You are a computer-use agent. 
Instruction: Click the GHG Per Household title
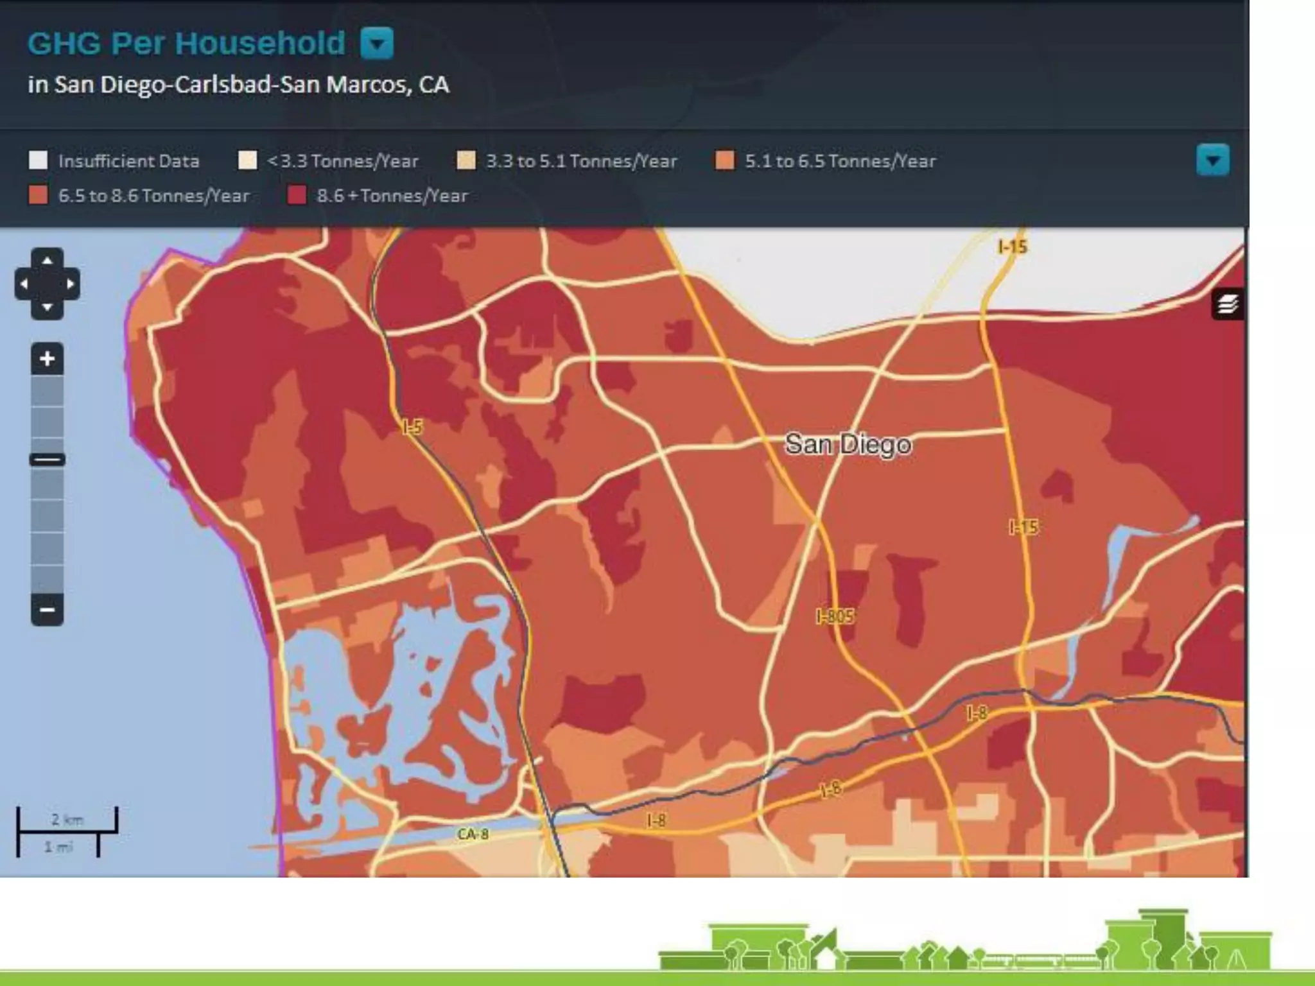tap(186, 44)
